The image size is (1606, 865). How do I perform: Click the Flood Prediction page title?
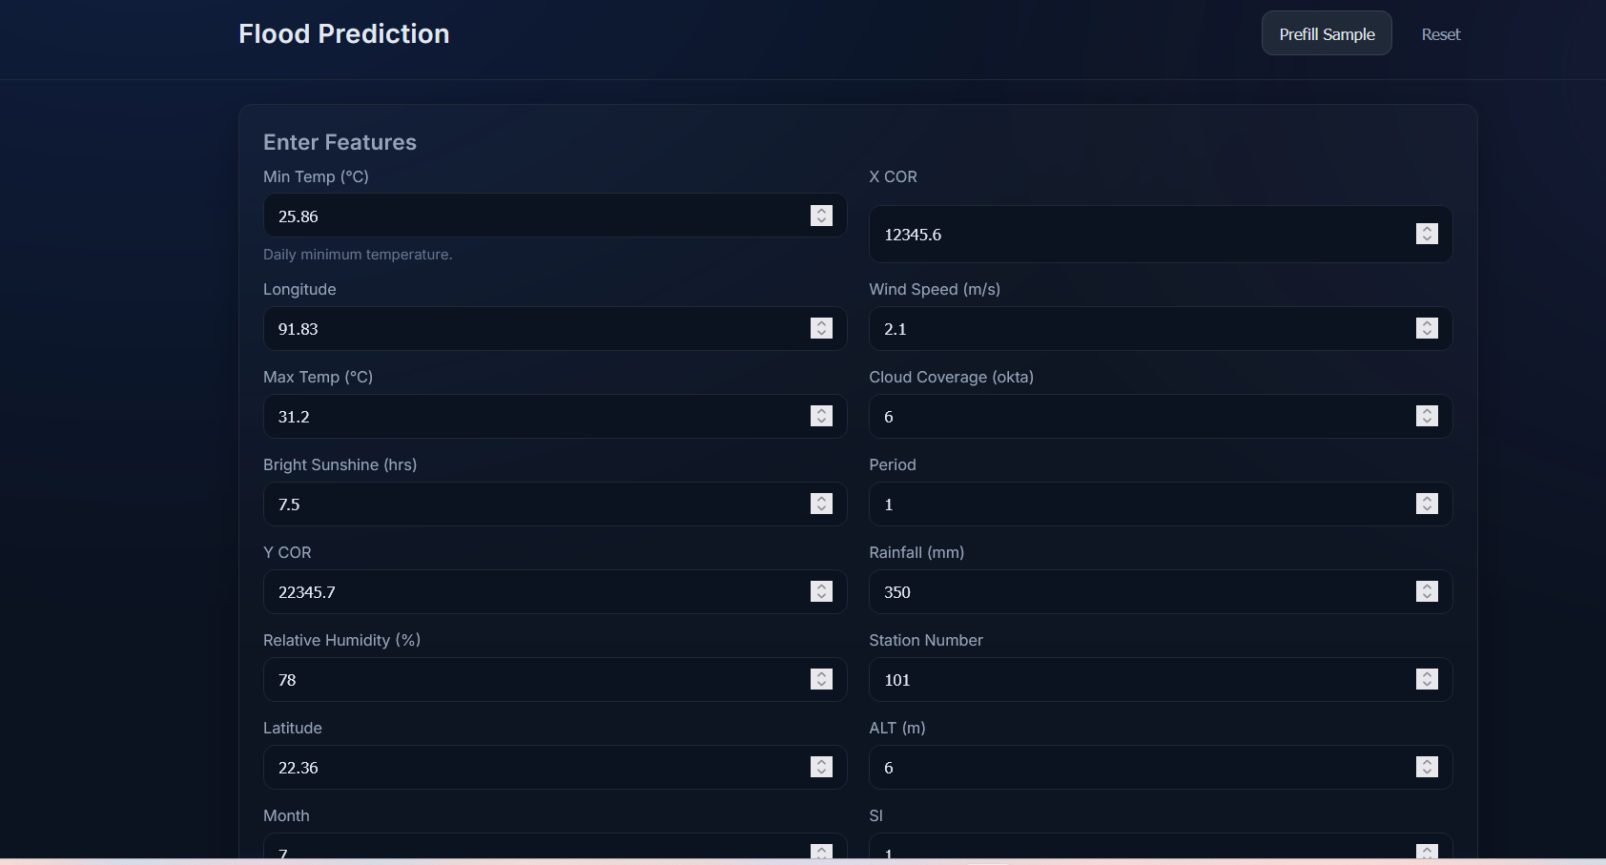click(343, 33)
